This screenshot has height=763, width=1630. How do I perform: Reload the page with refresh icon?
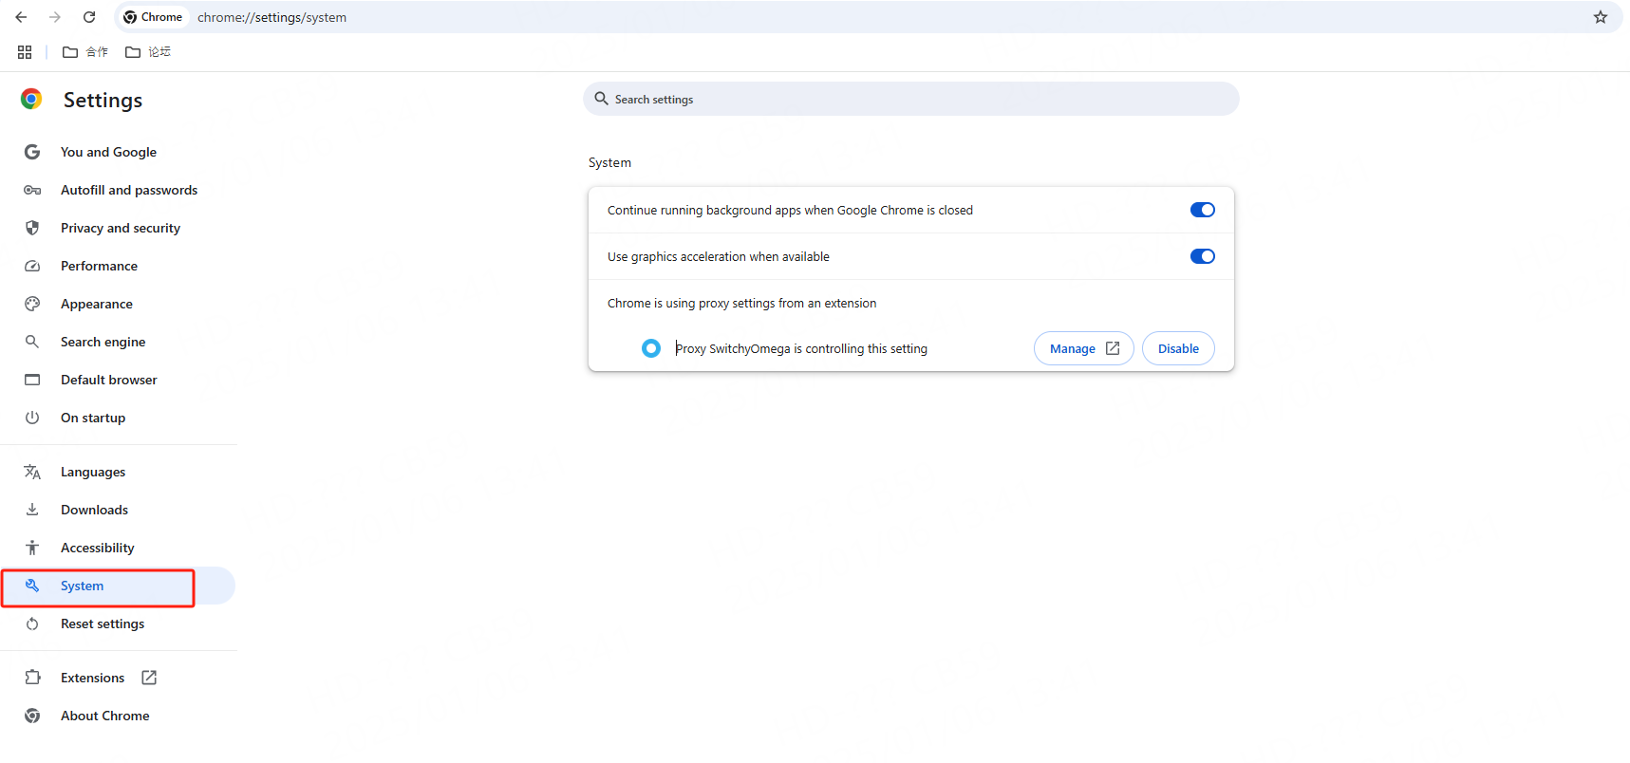tap(89, 17)
